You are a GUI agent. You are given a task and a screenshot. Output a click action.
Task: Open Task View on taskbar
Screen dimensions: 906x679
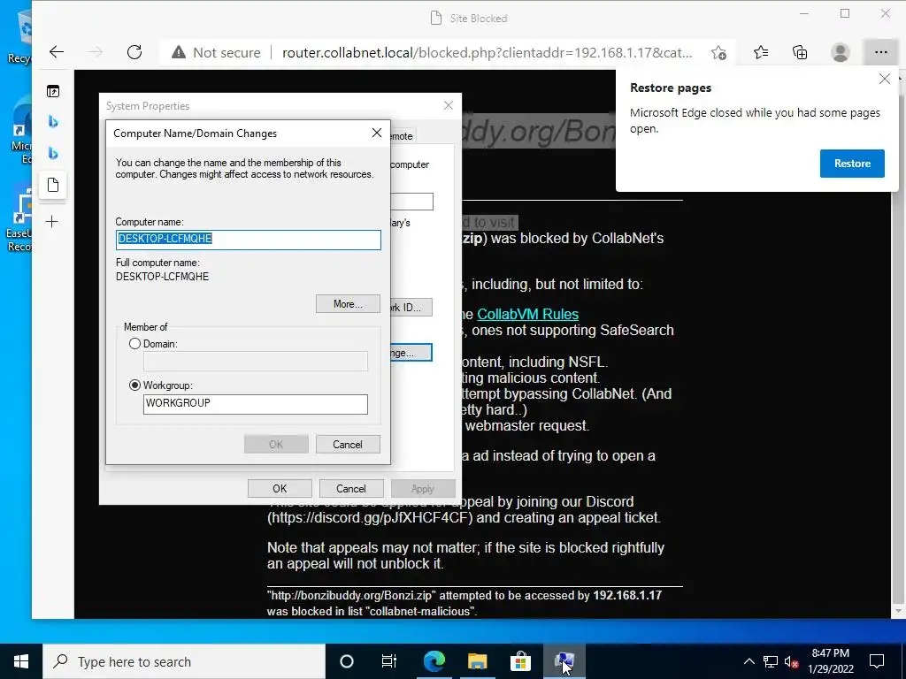coord(389,661)
